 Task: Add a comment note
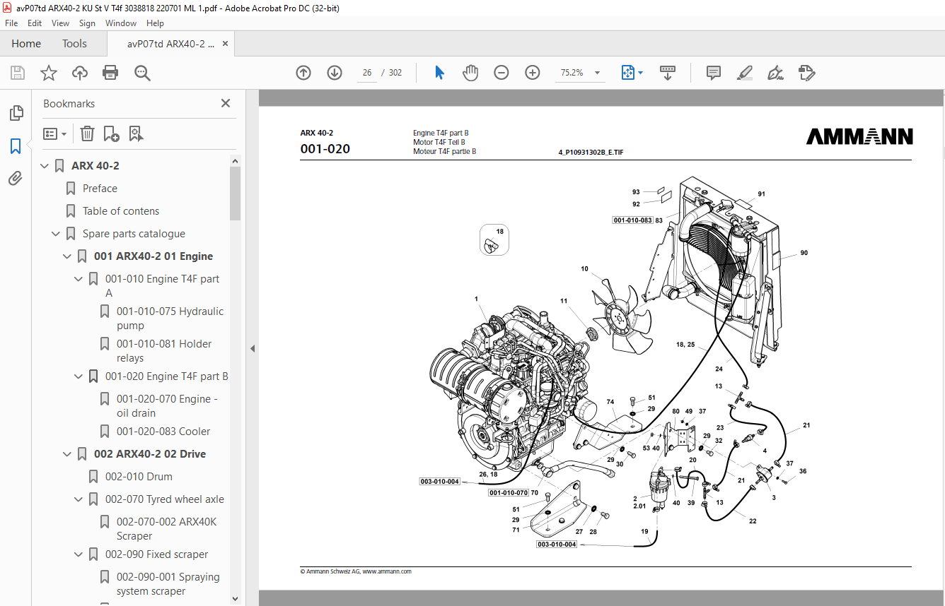coord(714,73)
